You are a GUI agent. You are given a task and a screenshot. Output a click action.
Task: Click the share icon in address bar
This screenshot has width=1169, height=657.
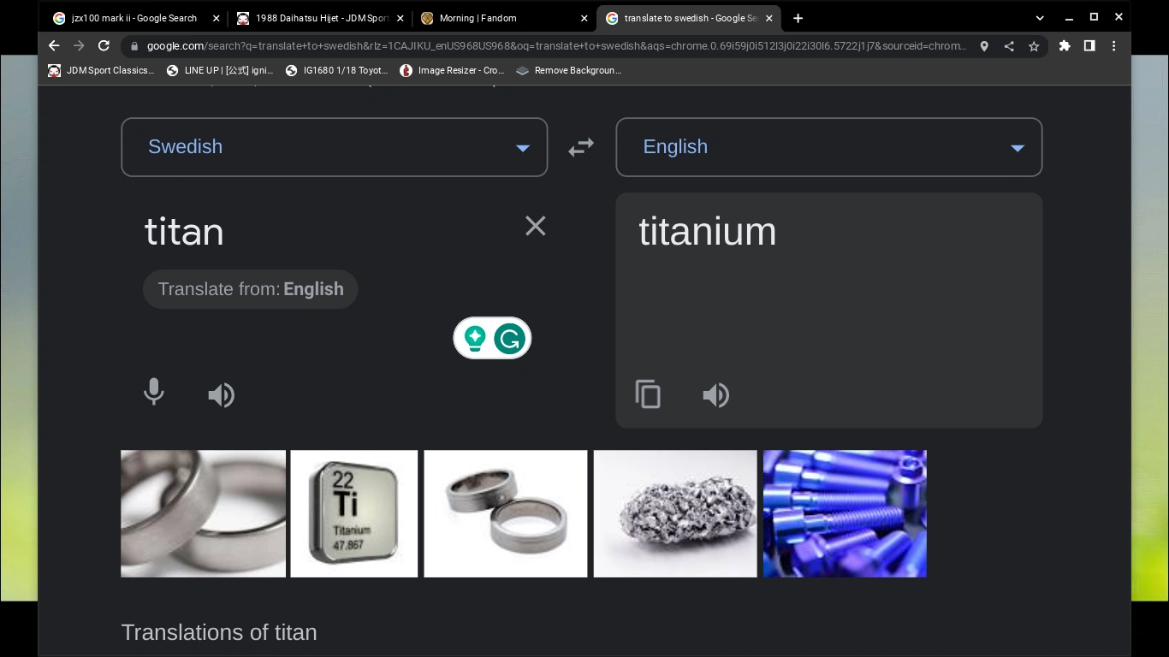tap(1008, 46)
